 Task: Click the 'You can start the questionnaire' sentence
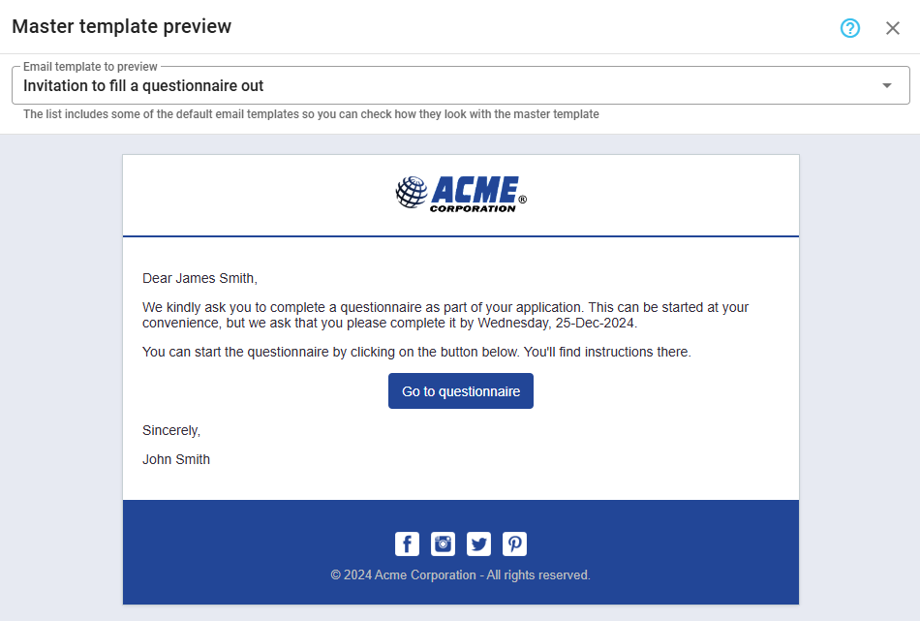(416, 352)
